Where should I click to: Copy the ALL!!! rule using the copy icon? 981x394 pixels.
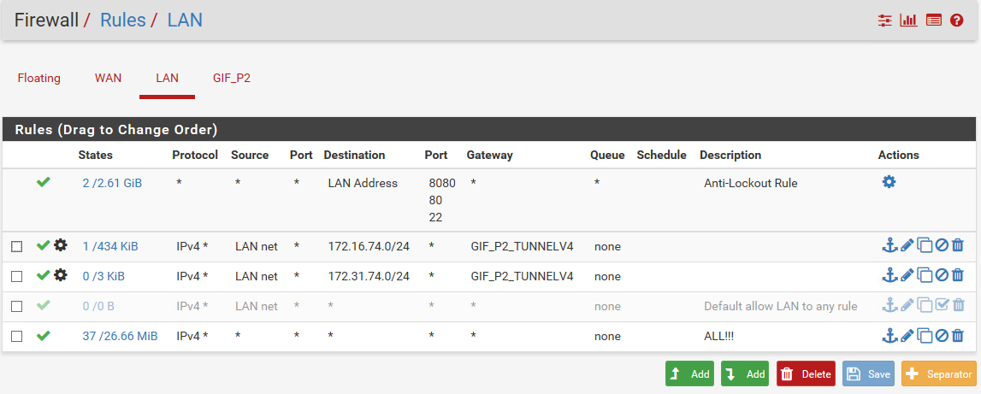(925, 336)
